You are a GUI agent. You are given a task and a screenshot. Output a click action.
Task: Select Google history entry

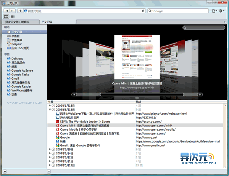(x=135, y=138)
